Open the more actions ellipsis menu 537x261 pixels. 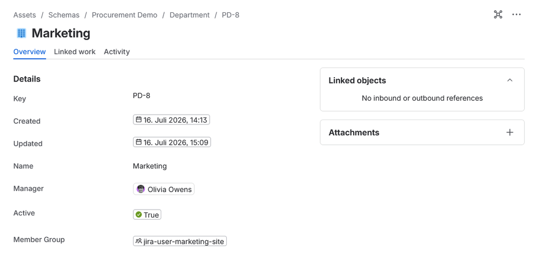coord(517,14)
